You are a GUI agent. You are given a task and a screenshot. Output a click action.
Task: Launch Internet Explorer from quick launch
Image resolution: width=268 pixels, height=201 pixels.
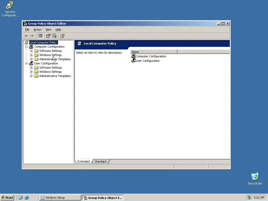(27, 198)
